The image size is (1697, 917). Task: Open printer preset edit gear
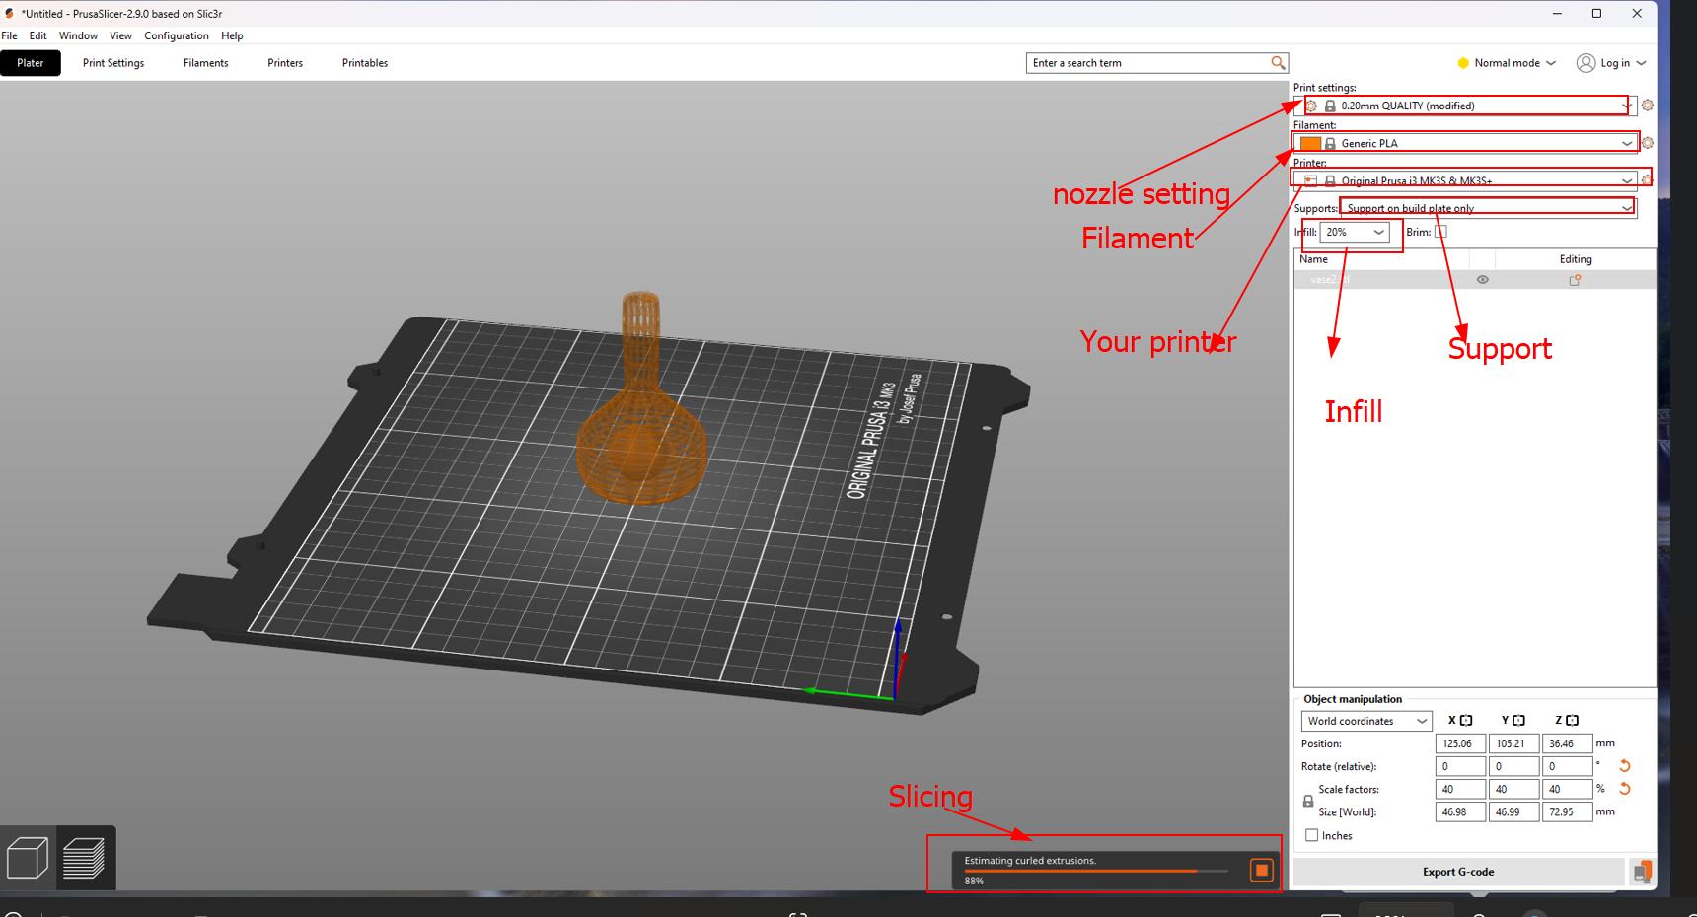[x=1647, y=180]
